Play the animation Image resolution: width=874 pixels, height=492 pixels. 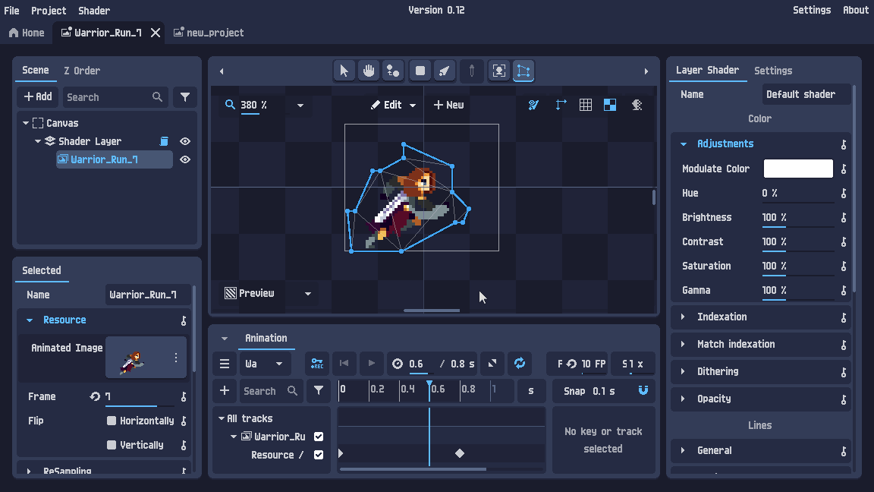[371, 364]
